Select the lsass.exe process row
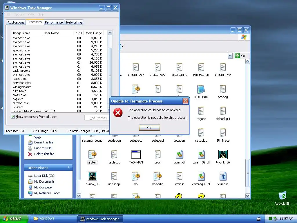Image resolution: width=297 pixels, height=223 pixels. [x=59, y=79]
